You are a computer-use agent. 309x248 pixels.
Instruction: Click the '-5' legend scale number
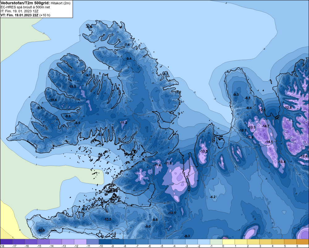tap(162, 246)
